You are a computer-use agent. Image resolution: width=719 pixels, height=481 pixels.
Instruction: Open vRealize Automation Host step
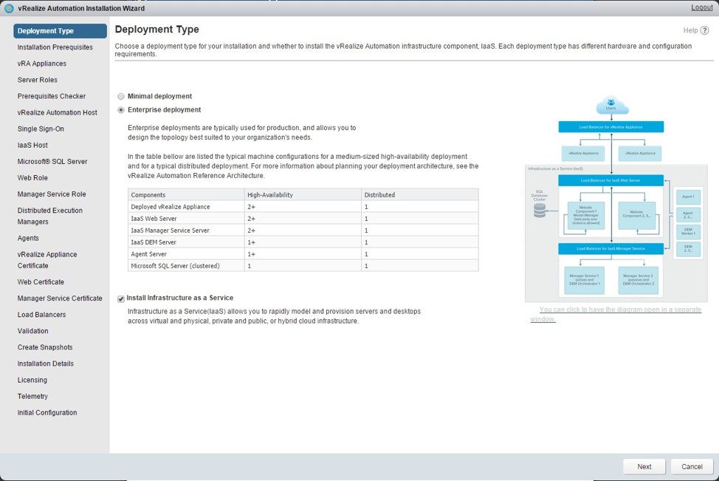coord(58,112)
